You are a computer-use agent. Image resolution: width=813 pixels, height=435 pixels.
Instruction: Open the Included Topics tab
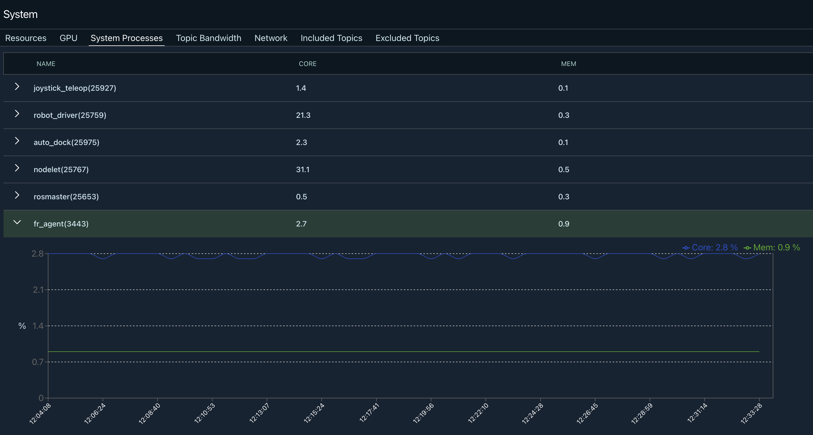[x=331, y=38]
